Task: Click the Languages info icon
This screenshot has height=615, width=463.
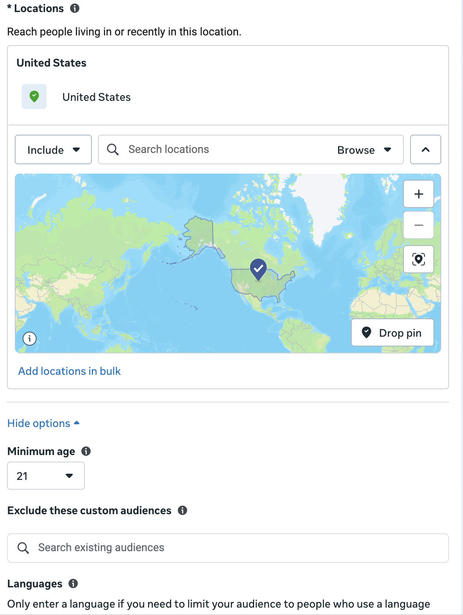Action: [x=73, y=583]
